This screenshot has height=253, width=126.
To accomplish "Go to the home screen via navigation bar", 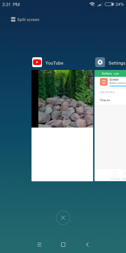I will 63,245.
